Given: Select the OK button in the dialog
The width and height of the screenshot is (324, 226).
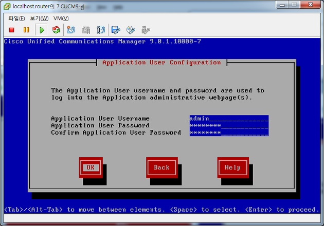Looking at the screenshot, I should 91,167.
